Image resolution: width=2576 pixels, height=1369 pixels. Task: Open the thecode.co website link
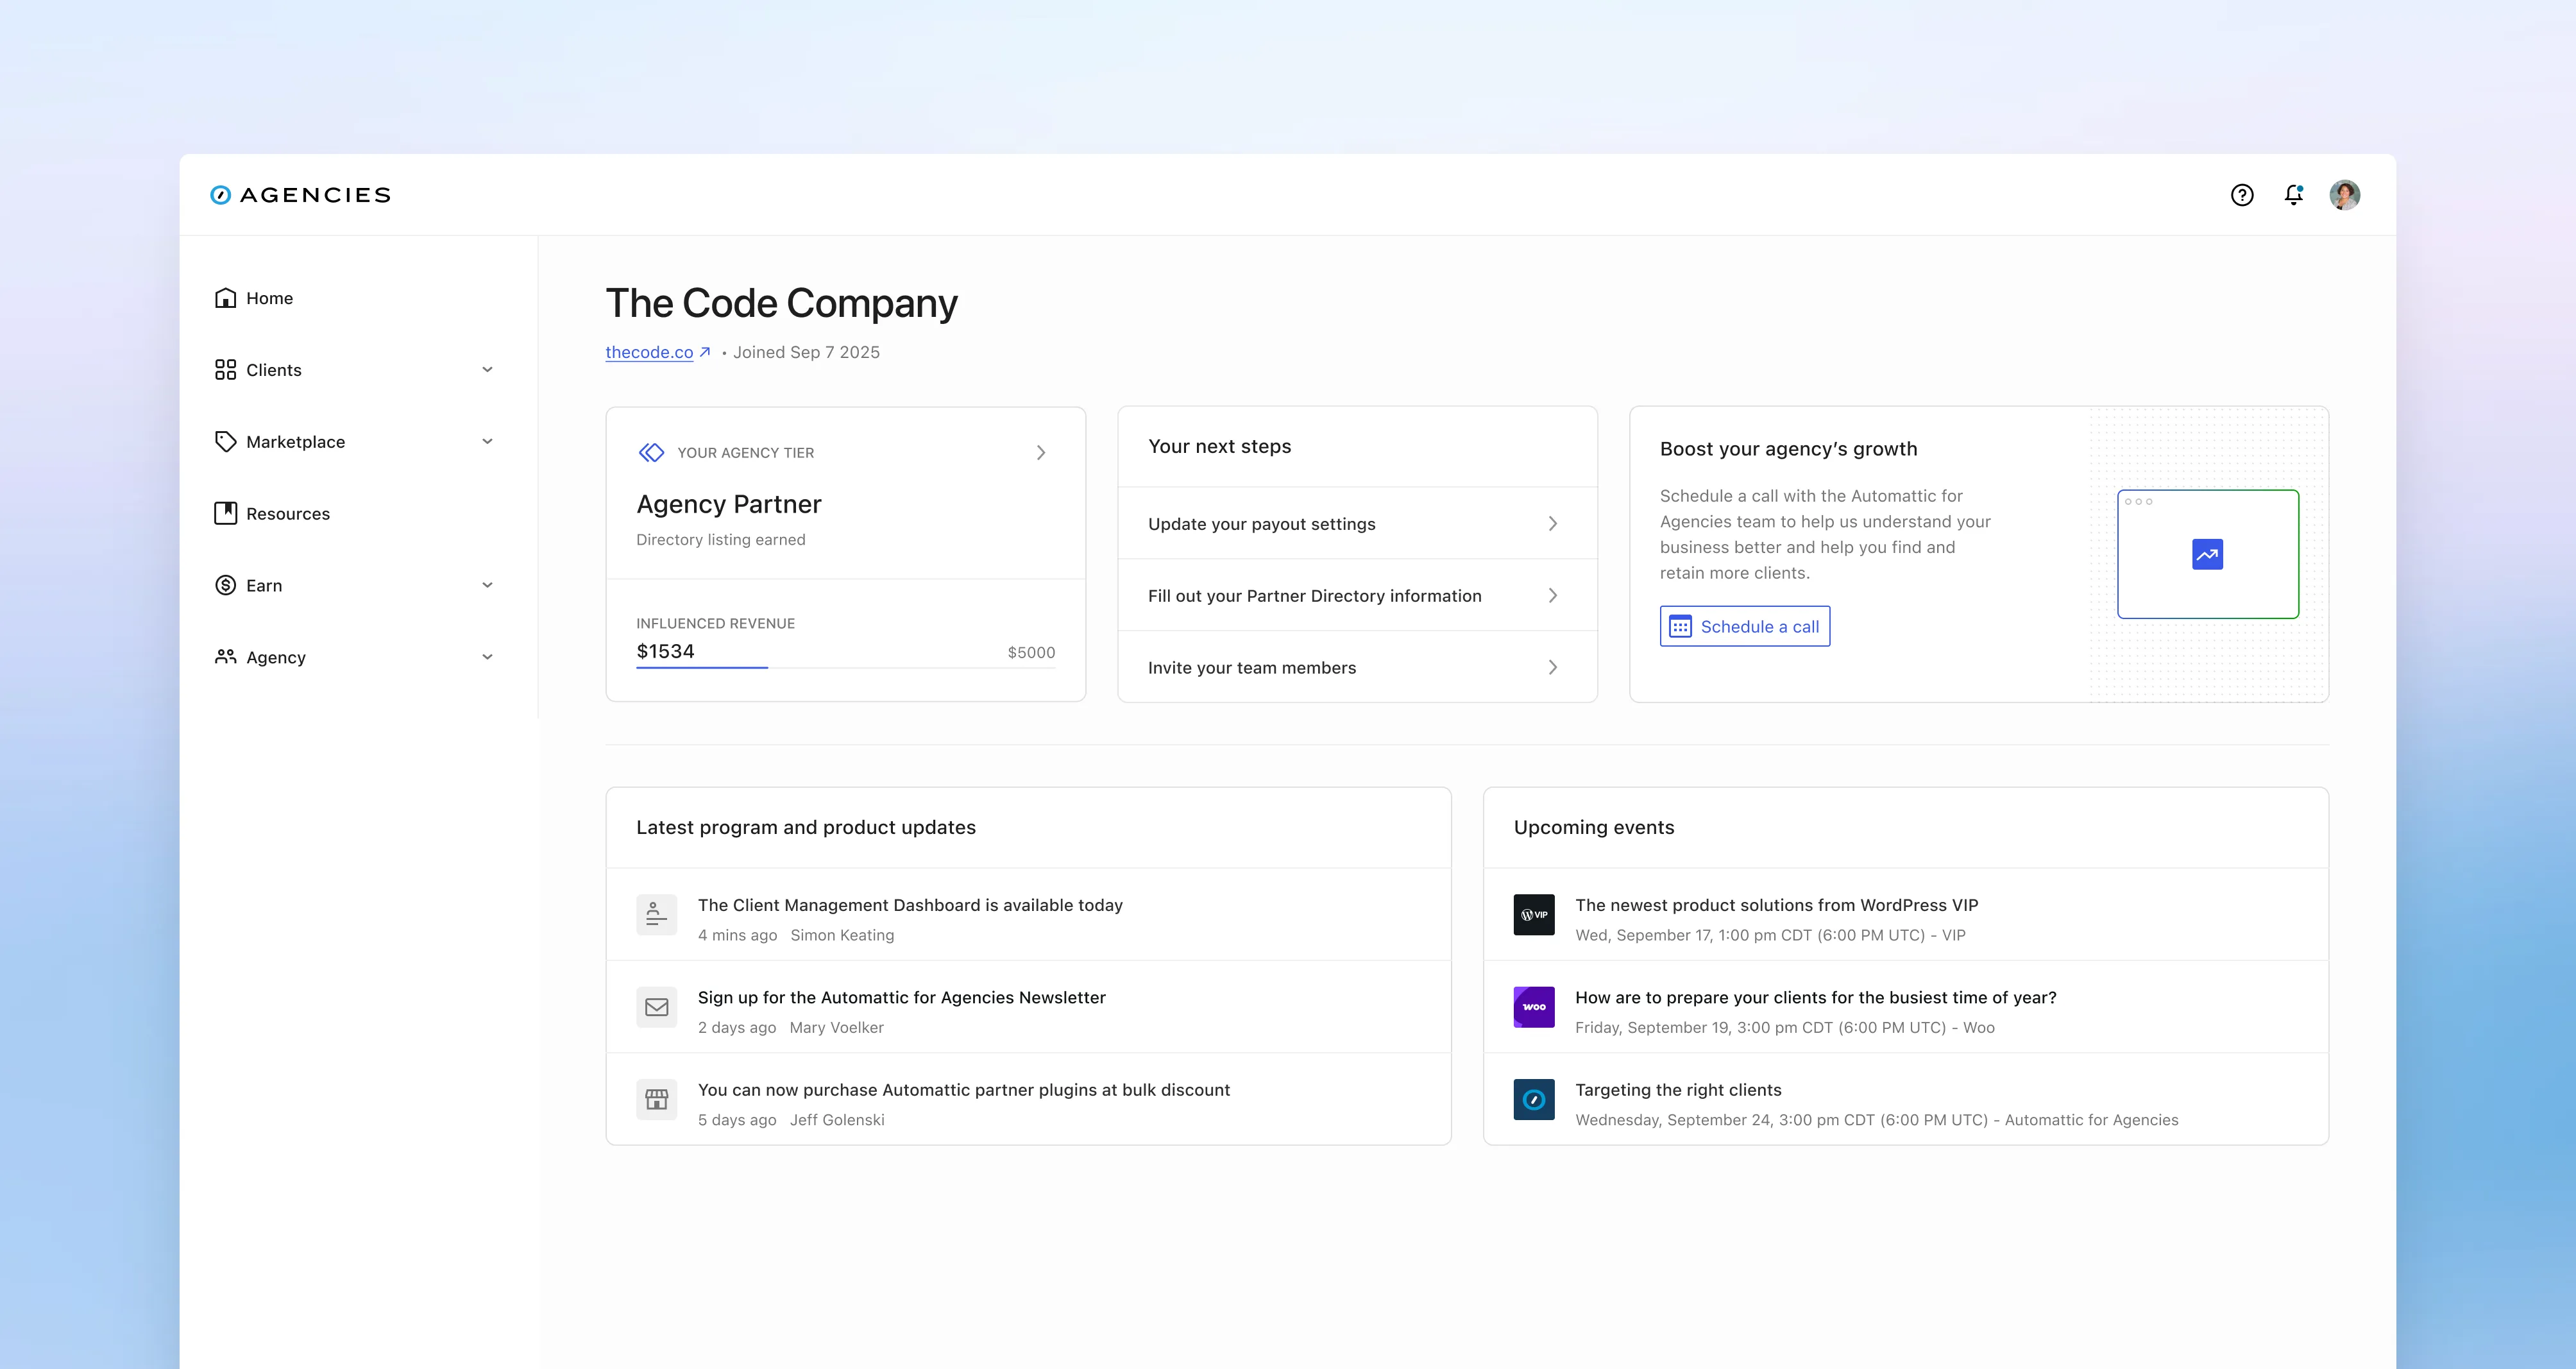click(648, 352)
